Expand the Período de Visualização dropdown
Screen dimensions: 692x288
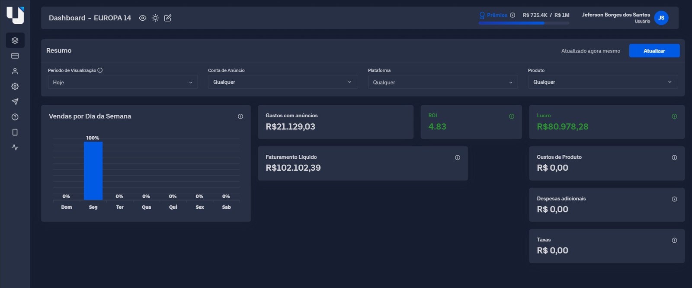pos(122,82)
